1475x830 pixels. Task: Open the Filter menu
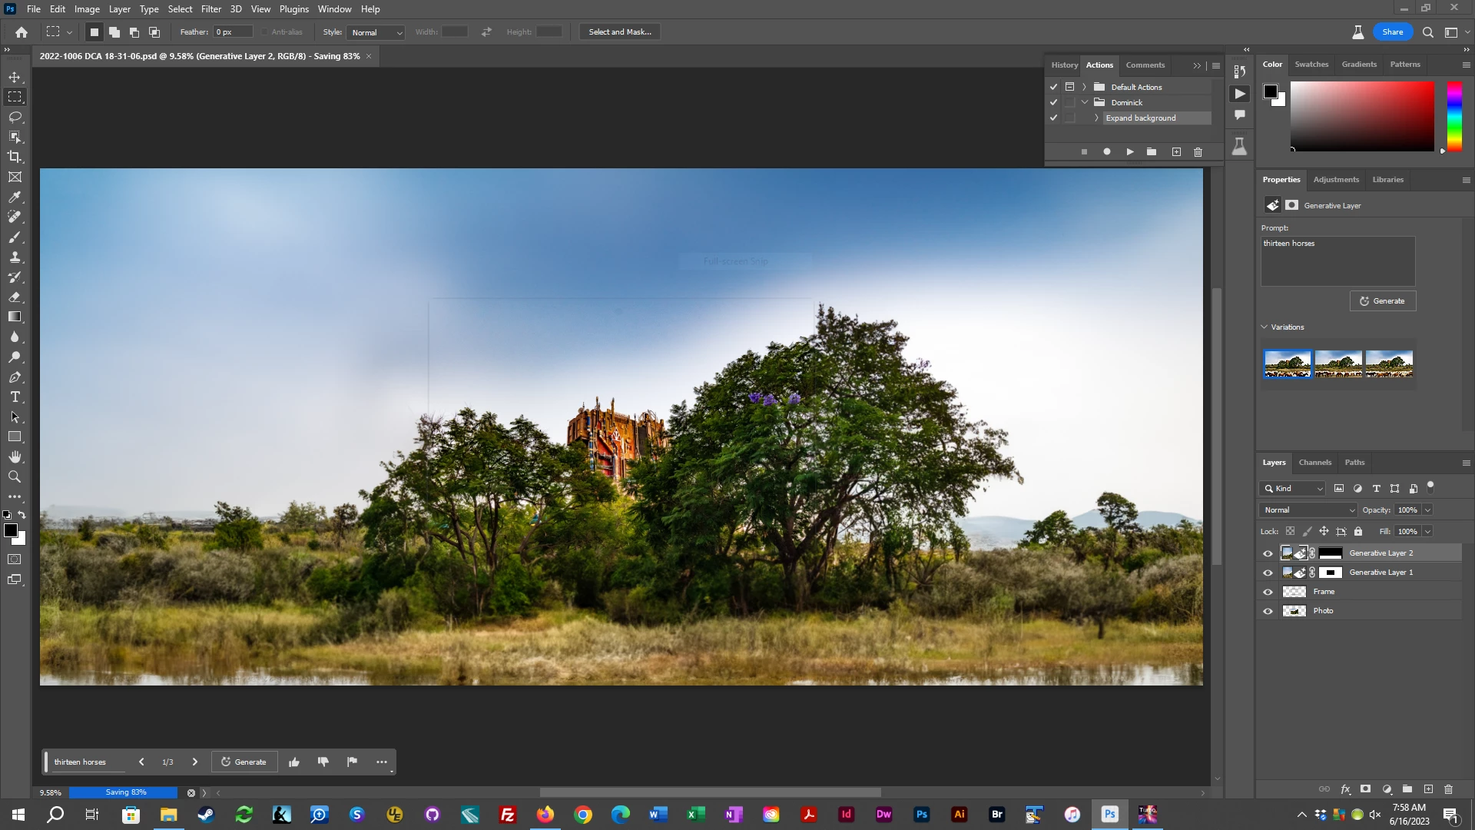pos(210,9)
